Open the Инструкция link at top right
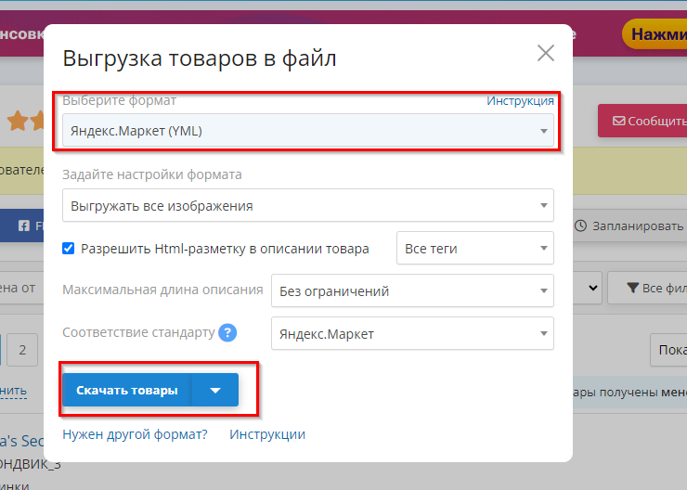 point(520,100)
